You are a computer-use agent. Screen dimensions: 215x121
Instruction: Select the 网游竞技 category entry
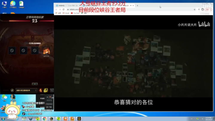click(x=49, y=104)
